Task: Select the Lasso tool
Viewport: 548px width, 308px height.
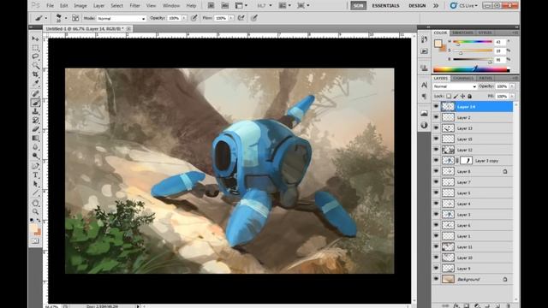Action: [35, 56]
